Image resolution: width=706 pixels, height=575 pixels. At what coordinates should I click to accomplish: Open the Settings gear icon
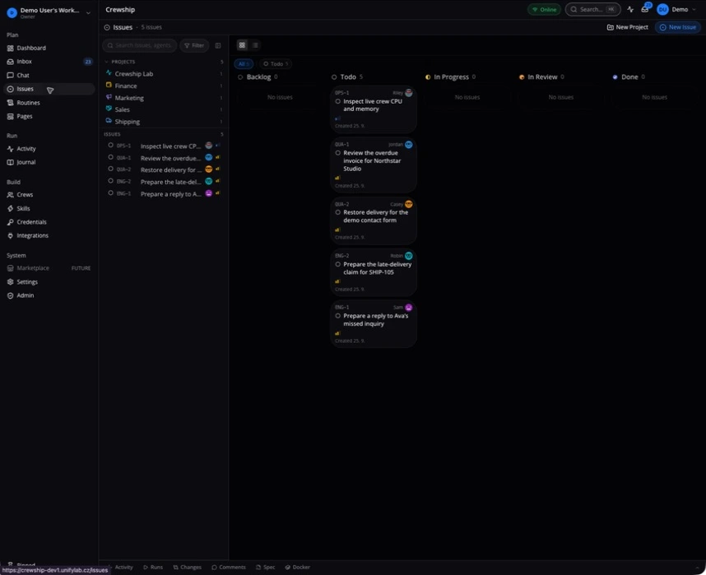click(10, 282)
